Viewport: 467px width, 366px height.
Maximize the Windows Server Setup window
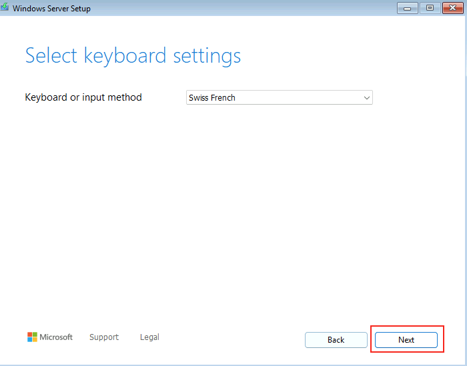pyautogui.click(x=430, y=8)
